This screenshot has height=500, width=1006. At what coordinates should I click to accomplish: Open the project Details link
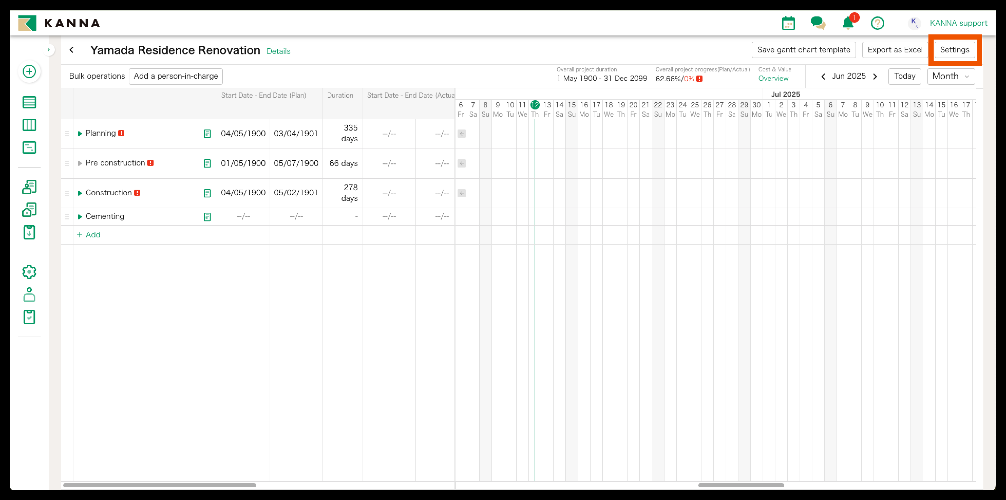coord(278,51)
